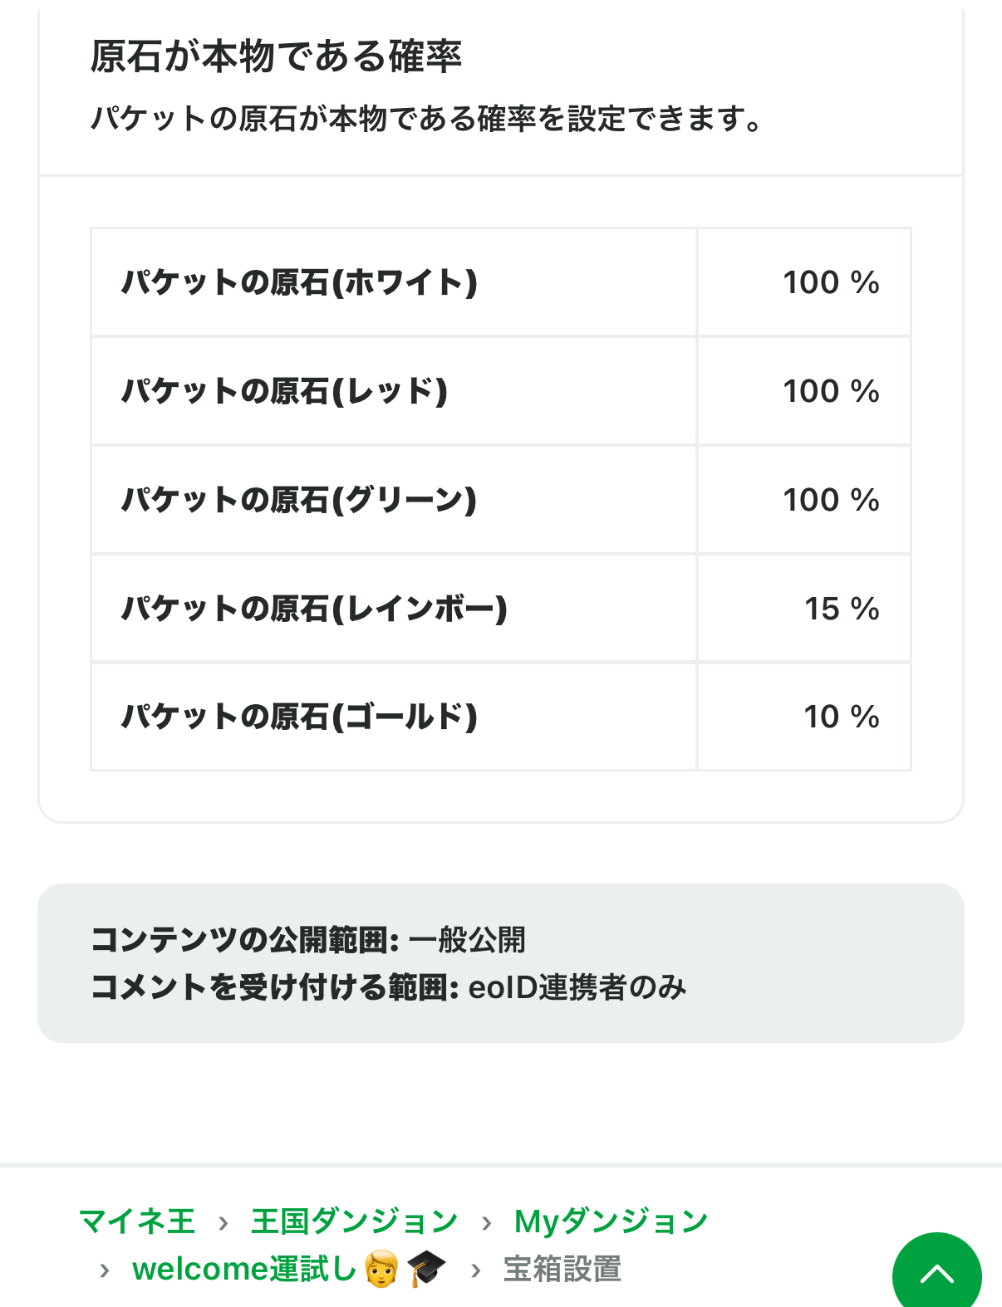
Task: Select the パケットの原石(ゴールド) row label
Action: [x=299, y=717]
